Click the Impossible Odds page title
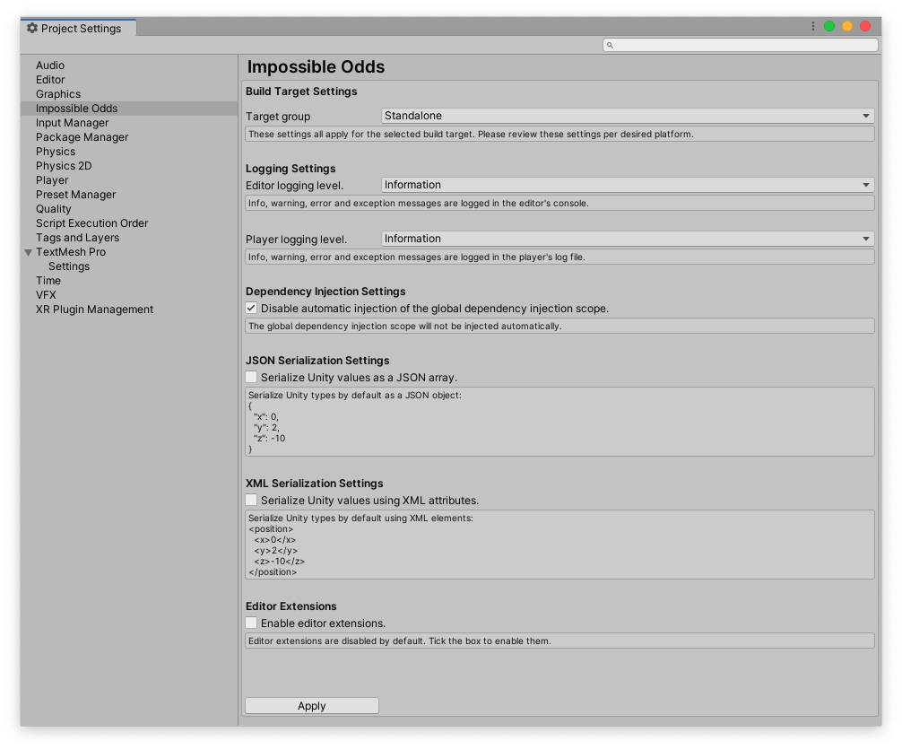Viewport: 902px width, 750px height. 316,66
